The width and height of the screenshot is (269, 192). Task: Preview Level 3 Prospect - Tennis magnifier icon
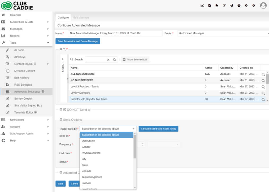(263, 87)
